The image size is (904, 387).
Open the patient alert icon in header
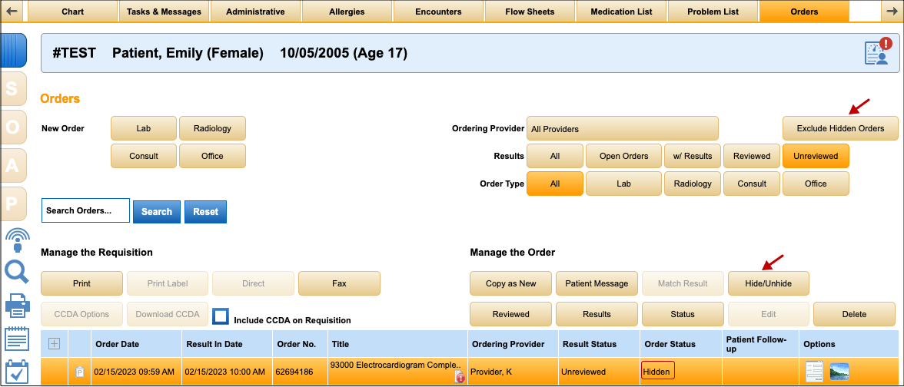pyautogui.click(x=877, y=53)
